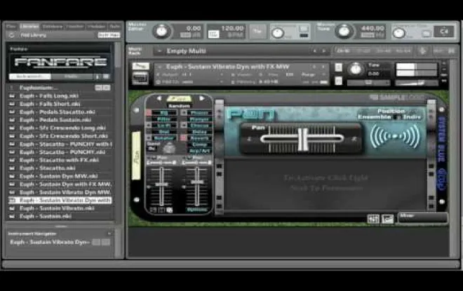Click the left vertical fader in effects panel
This screenshot has width=463, height=291.
[161, 184]
